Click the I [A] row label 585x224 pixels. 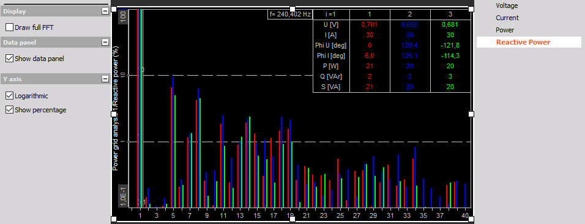pyautogui.click(x=331, y=35)
